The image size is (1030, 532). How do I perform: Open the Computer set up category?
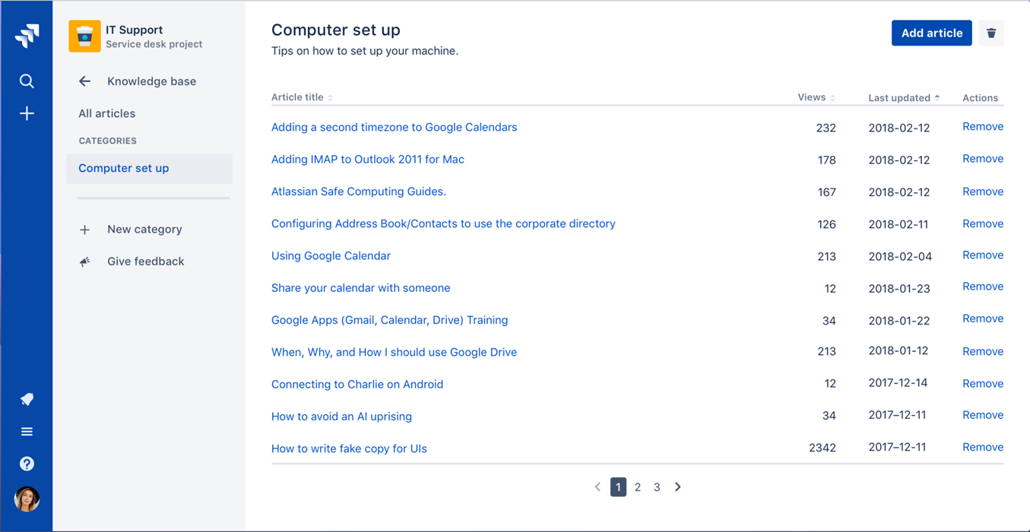tap(123, 168)
